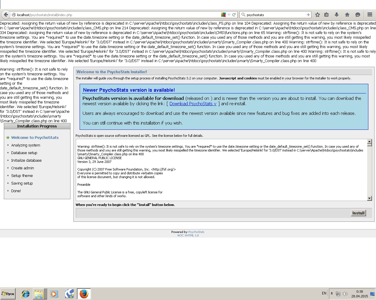Select Saving setup step
Image resolution: width=376 pixels, height=300 pixels.
22,183
